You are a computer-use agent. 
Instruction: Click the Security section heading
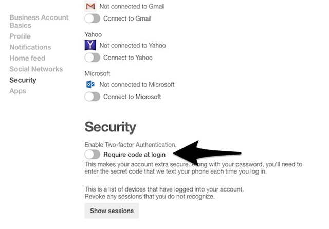pos(111,127)
